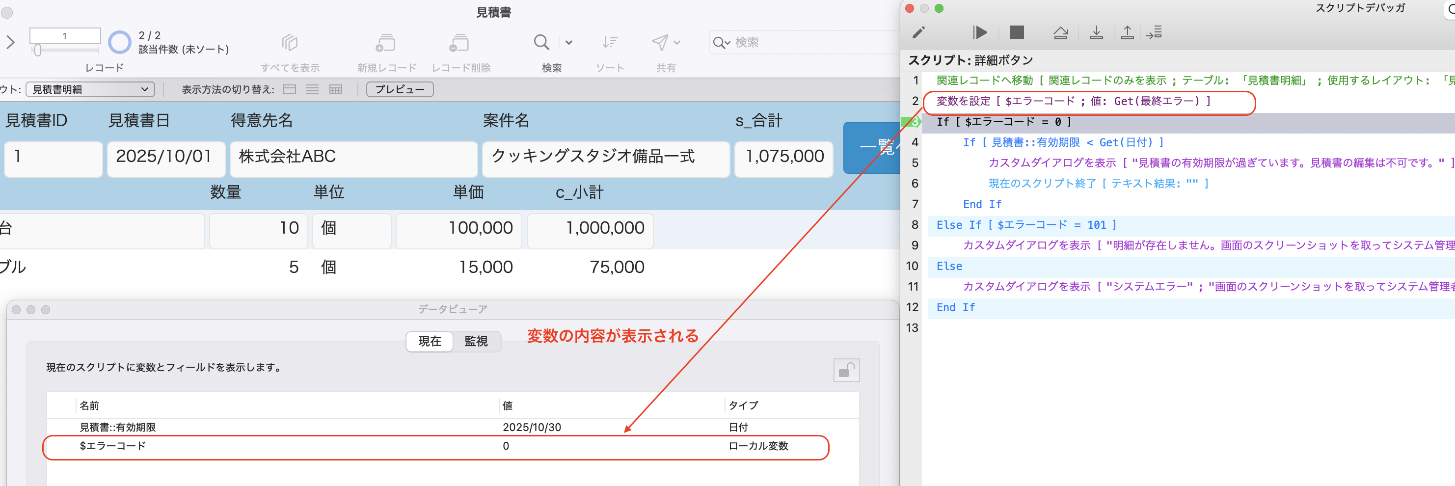Expand the chevron next to 検索
Image resolution: width=1455 pixels, height=486 pixels.
568,42
